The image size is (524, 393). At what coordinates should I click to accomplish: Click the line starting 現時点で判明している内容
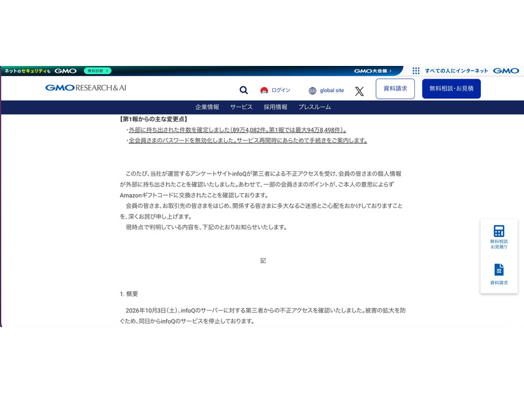click(x=206, y=227)
